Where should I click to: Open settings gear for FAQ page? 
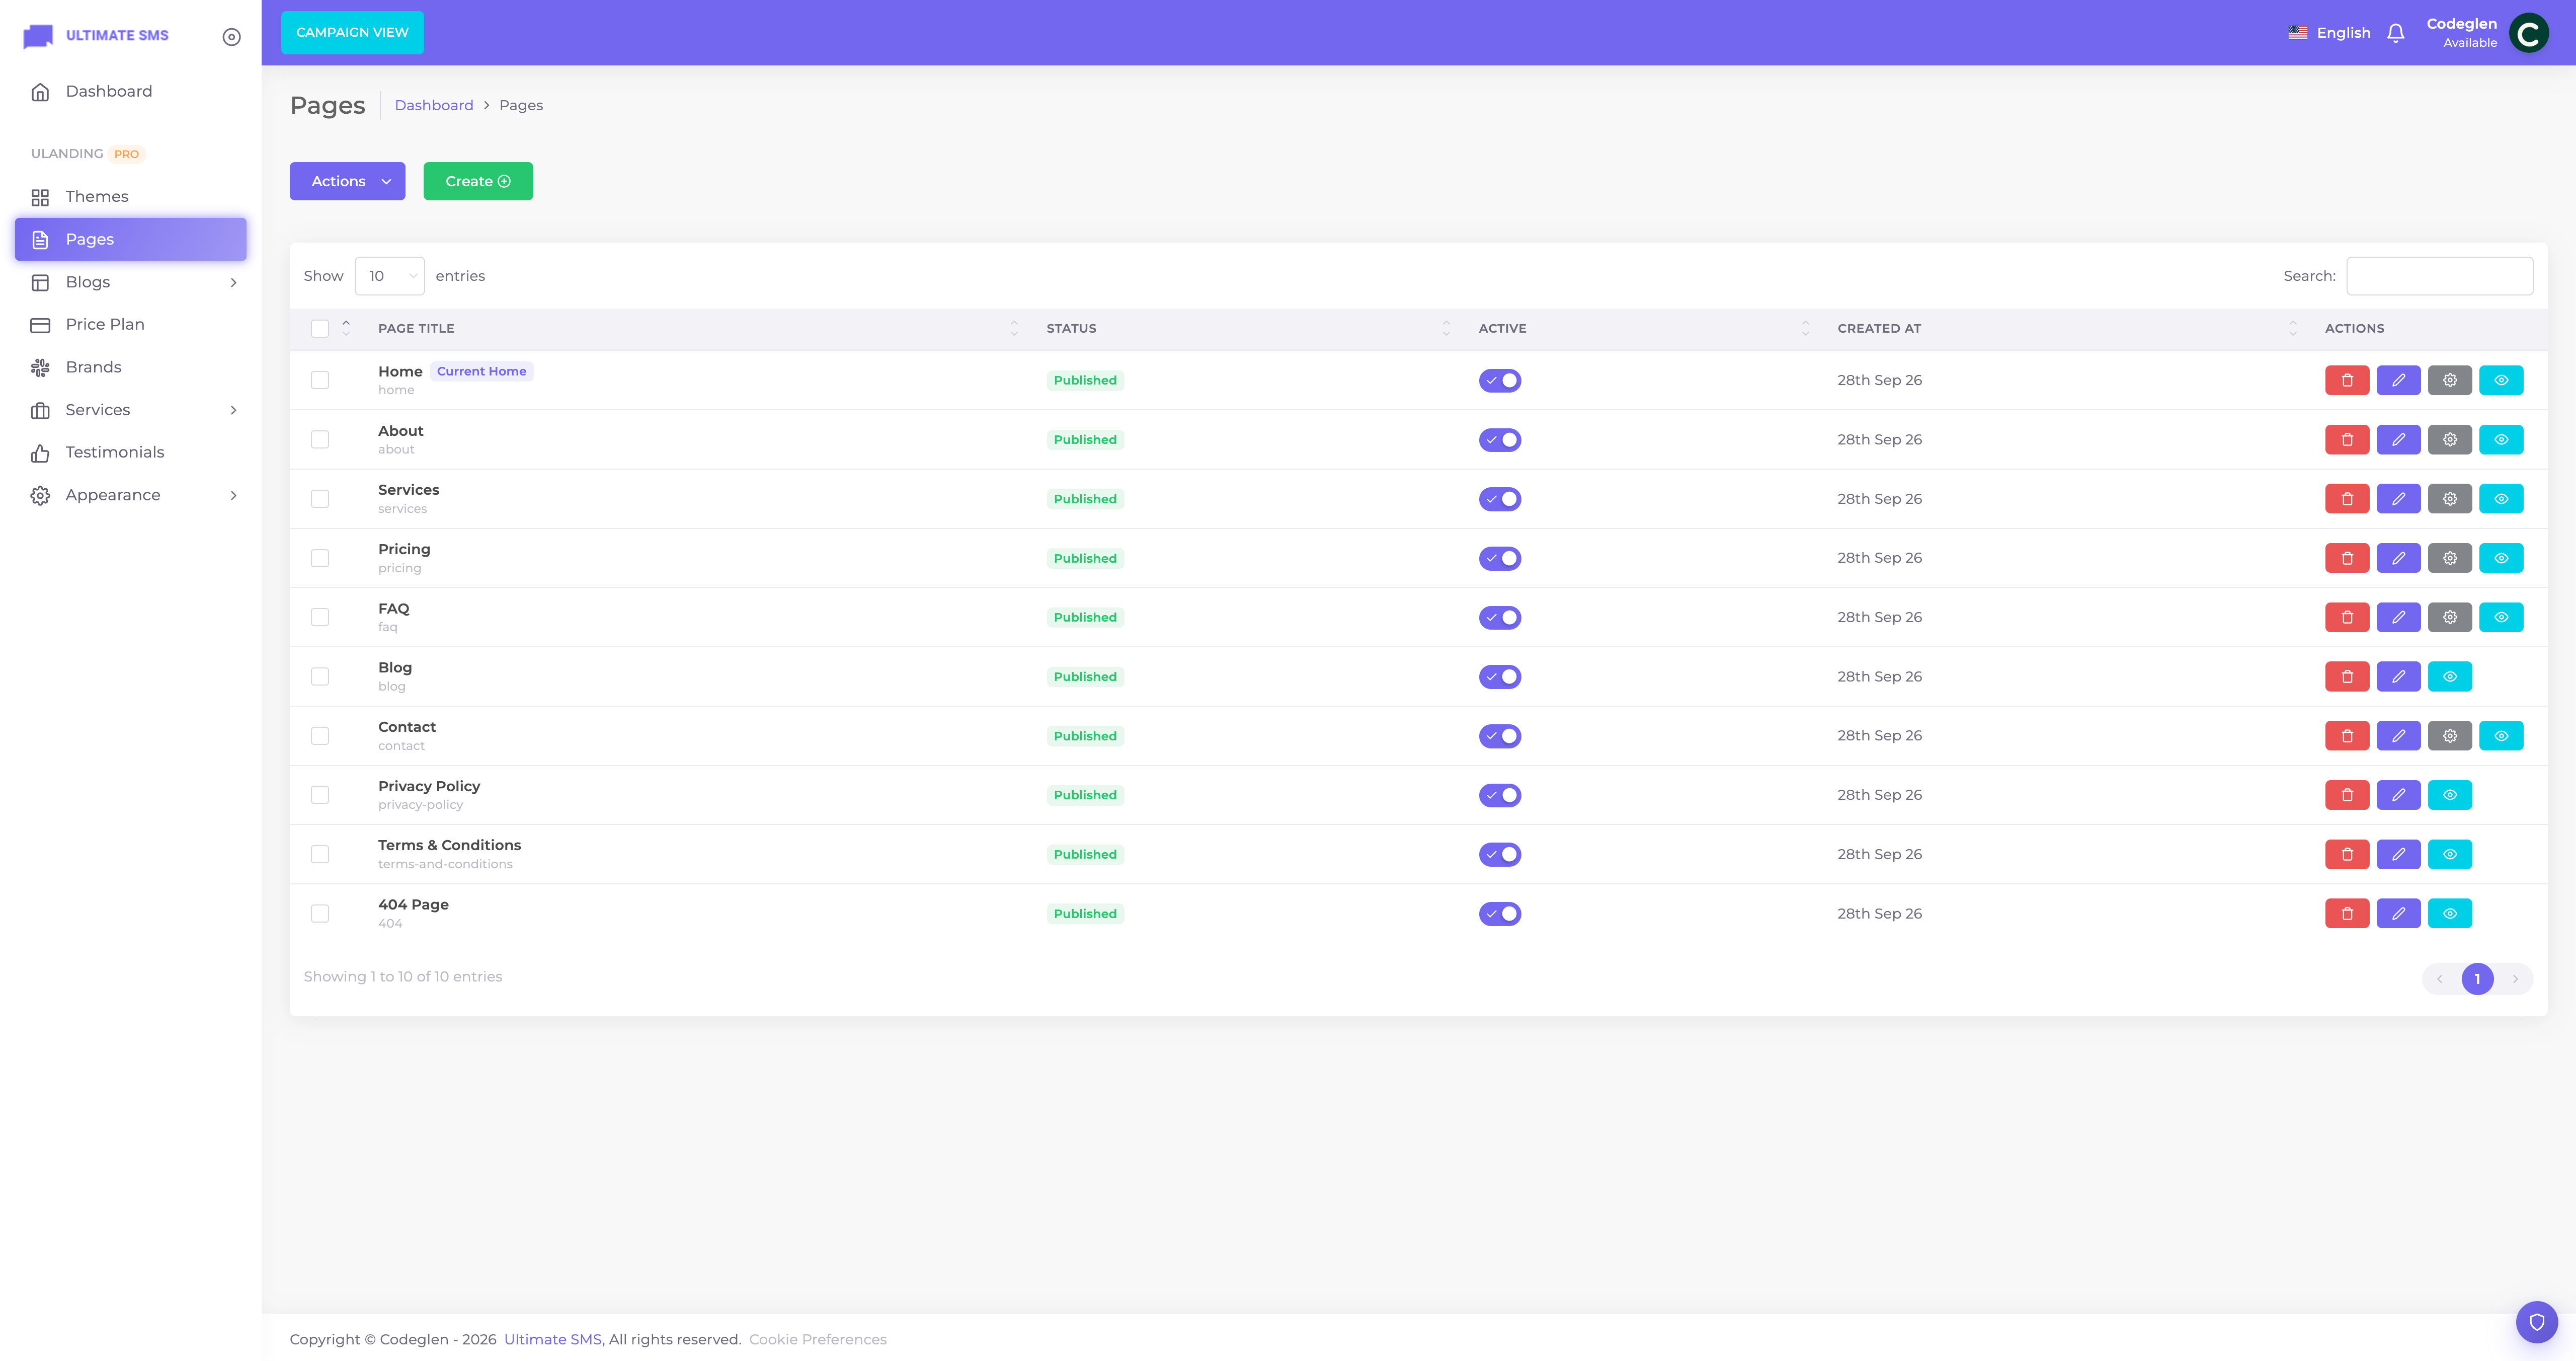click(x=2449, y=618)
